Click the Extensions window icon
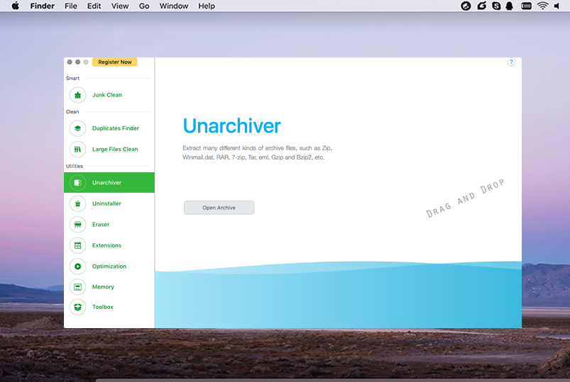 pyautogui.click(x=78, y=245)
